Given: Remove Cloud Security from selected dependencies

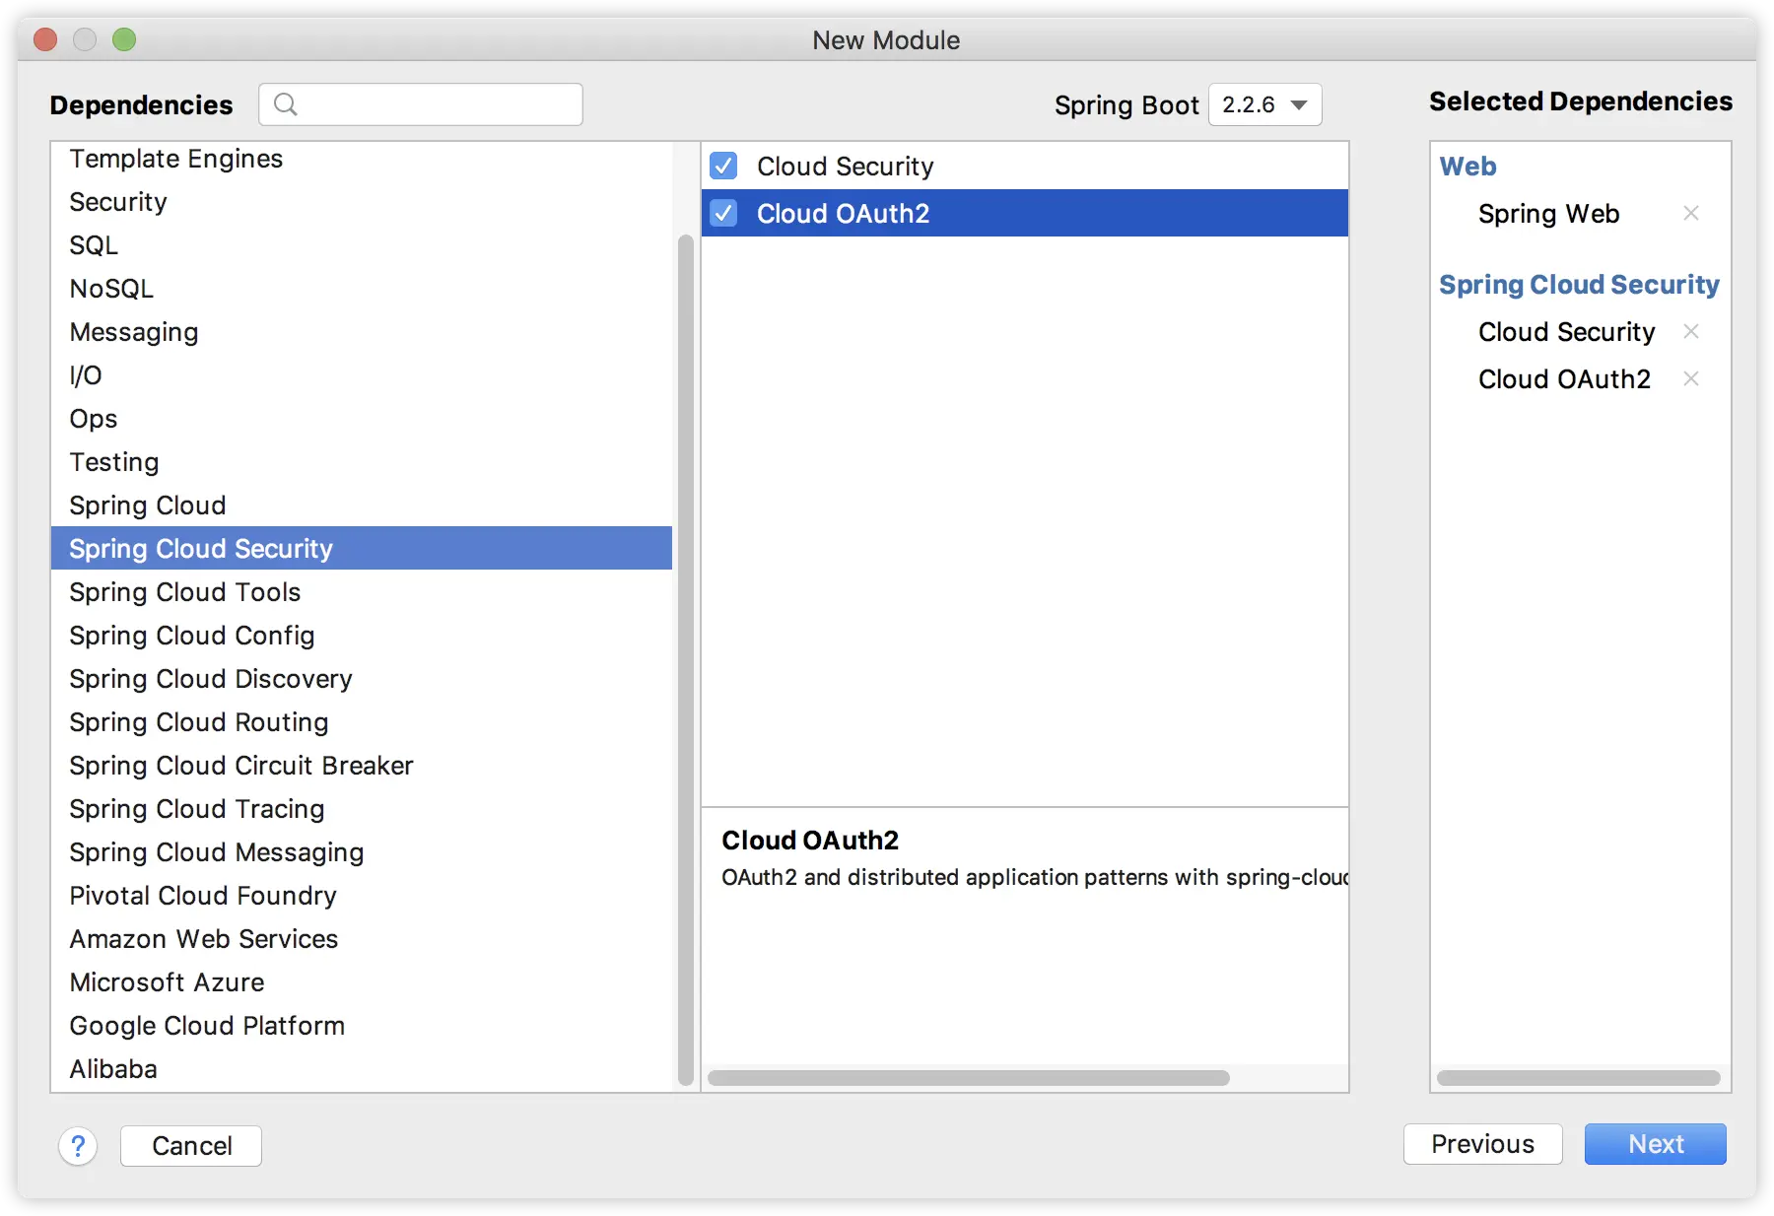Looking at the screenshot, I should coord(1691,331).
